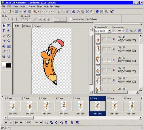The height and width of the screenshot is (130, 144).
Task: Click the black background color swatch
Action: [9, 65]
